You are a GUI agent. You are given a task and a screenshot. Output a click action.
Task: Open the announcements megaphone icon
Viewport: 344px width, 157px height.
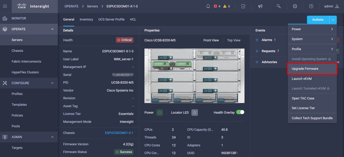click(260, 6)
